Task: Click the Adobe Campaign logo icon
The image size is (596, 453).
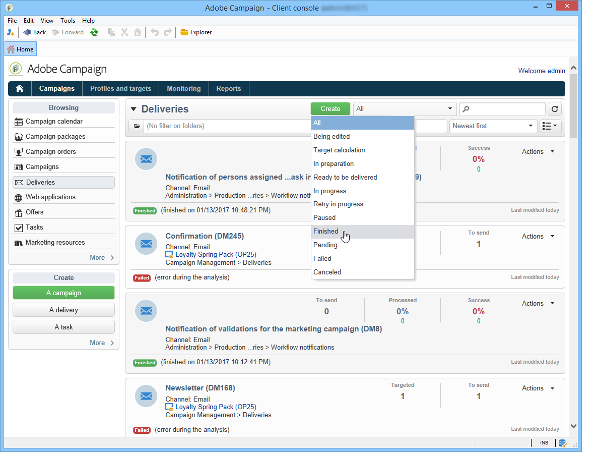Action: tap(16, 69)
